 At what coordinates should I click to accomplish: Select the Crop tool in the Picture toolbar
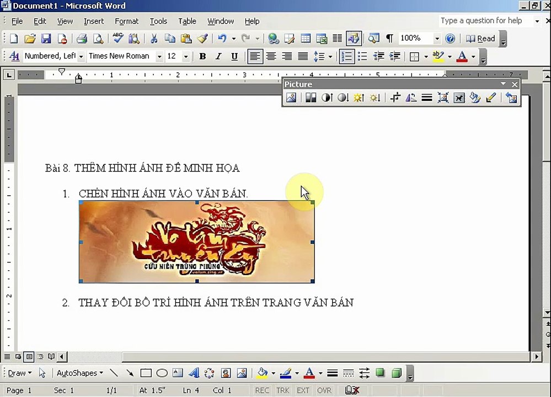(x=395, y=98)
